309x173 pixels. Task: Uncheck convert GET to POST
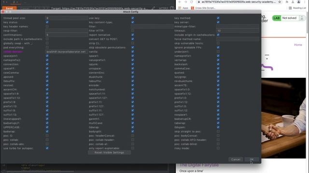coord(133,39)
